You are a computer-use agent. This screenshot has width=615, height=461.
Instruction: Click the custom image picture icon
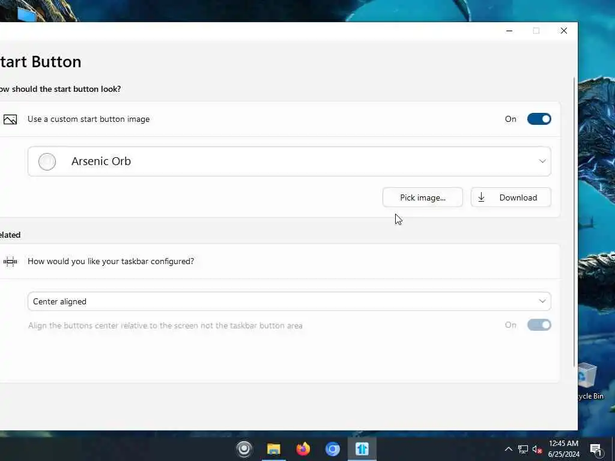click(10, 119)
